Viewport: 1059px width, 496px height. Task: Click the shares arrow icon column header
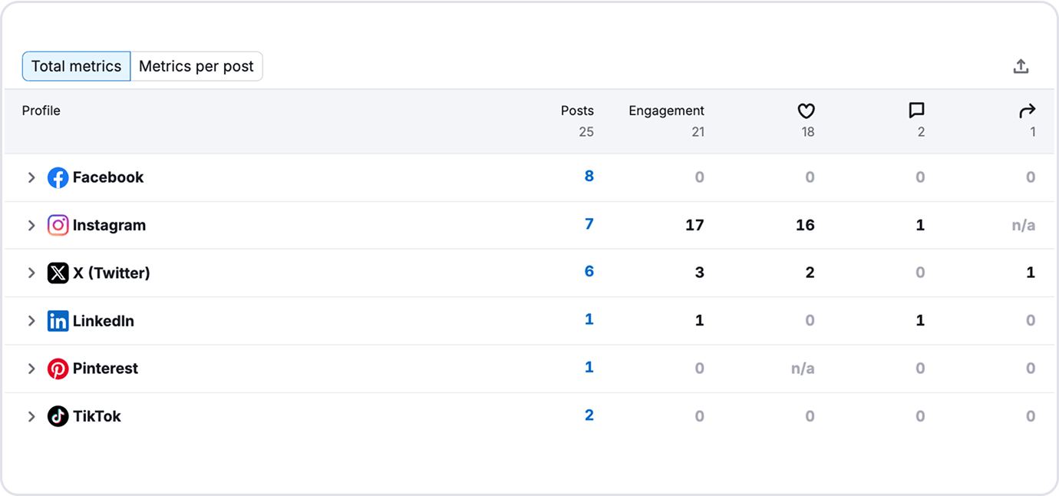coord(1027,111)
